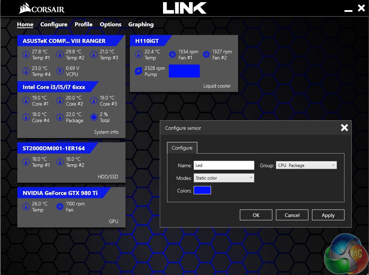Click Cancel in Configure sensor dialog

[x=292, y=215]
